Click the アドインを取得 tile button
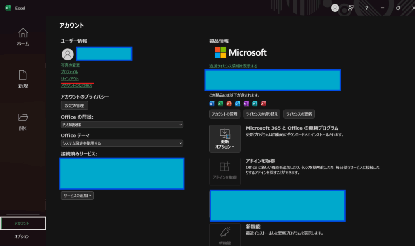This screenshot has height=246, width=415. [x=225, y=171]
